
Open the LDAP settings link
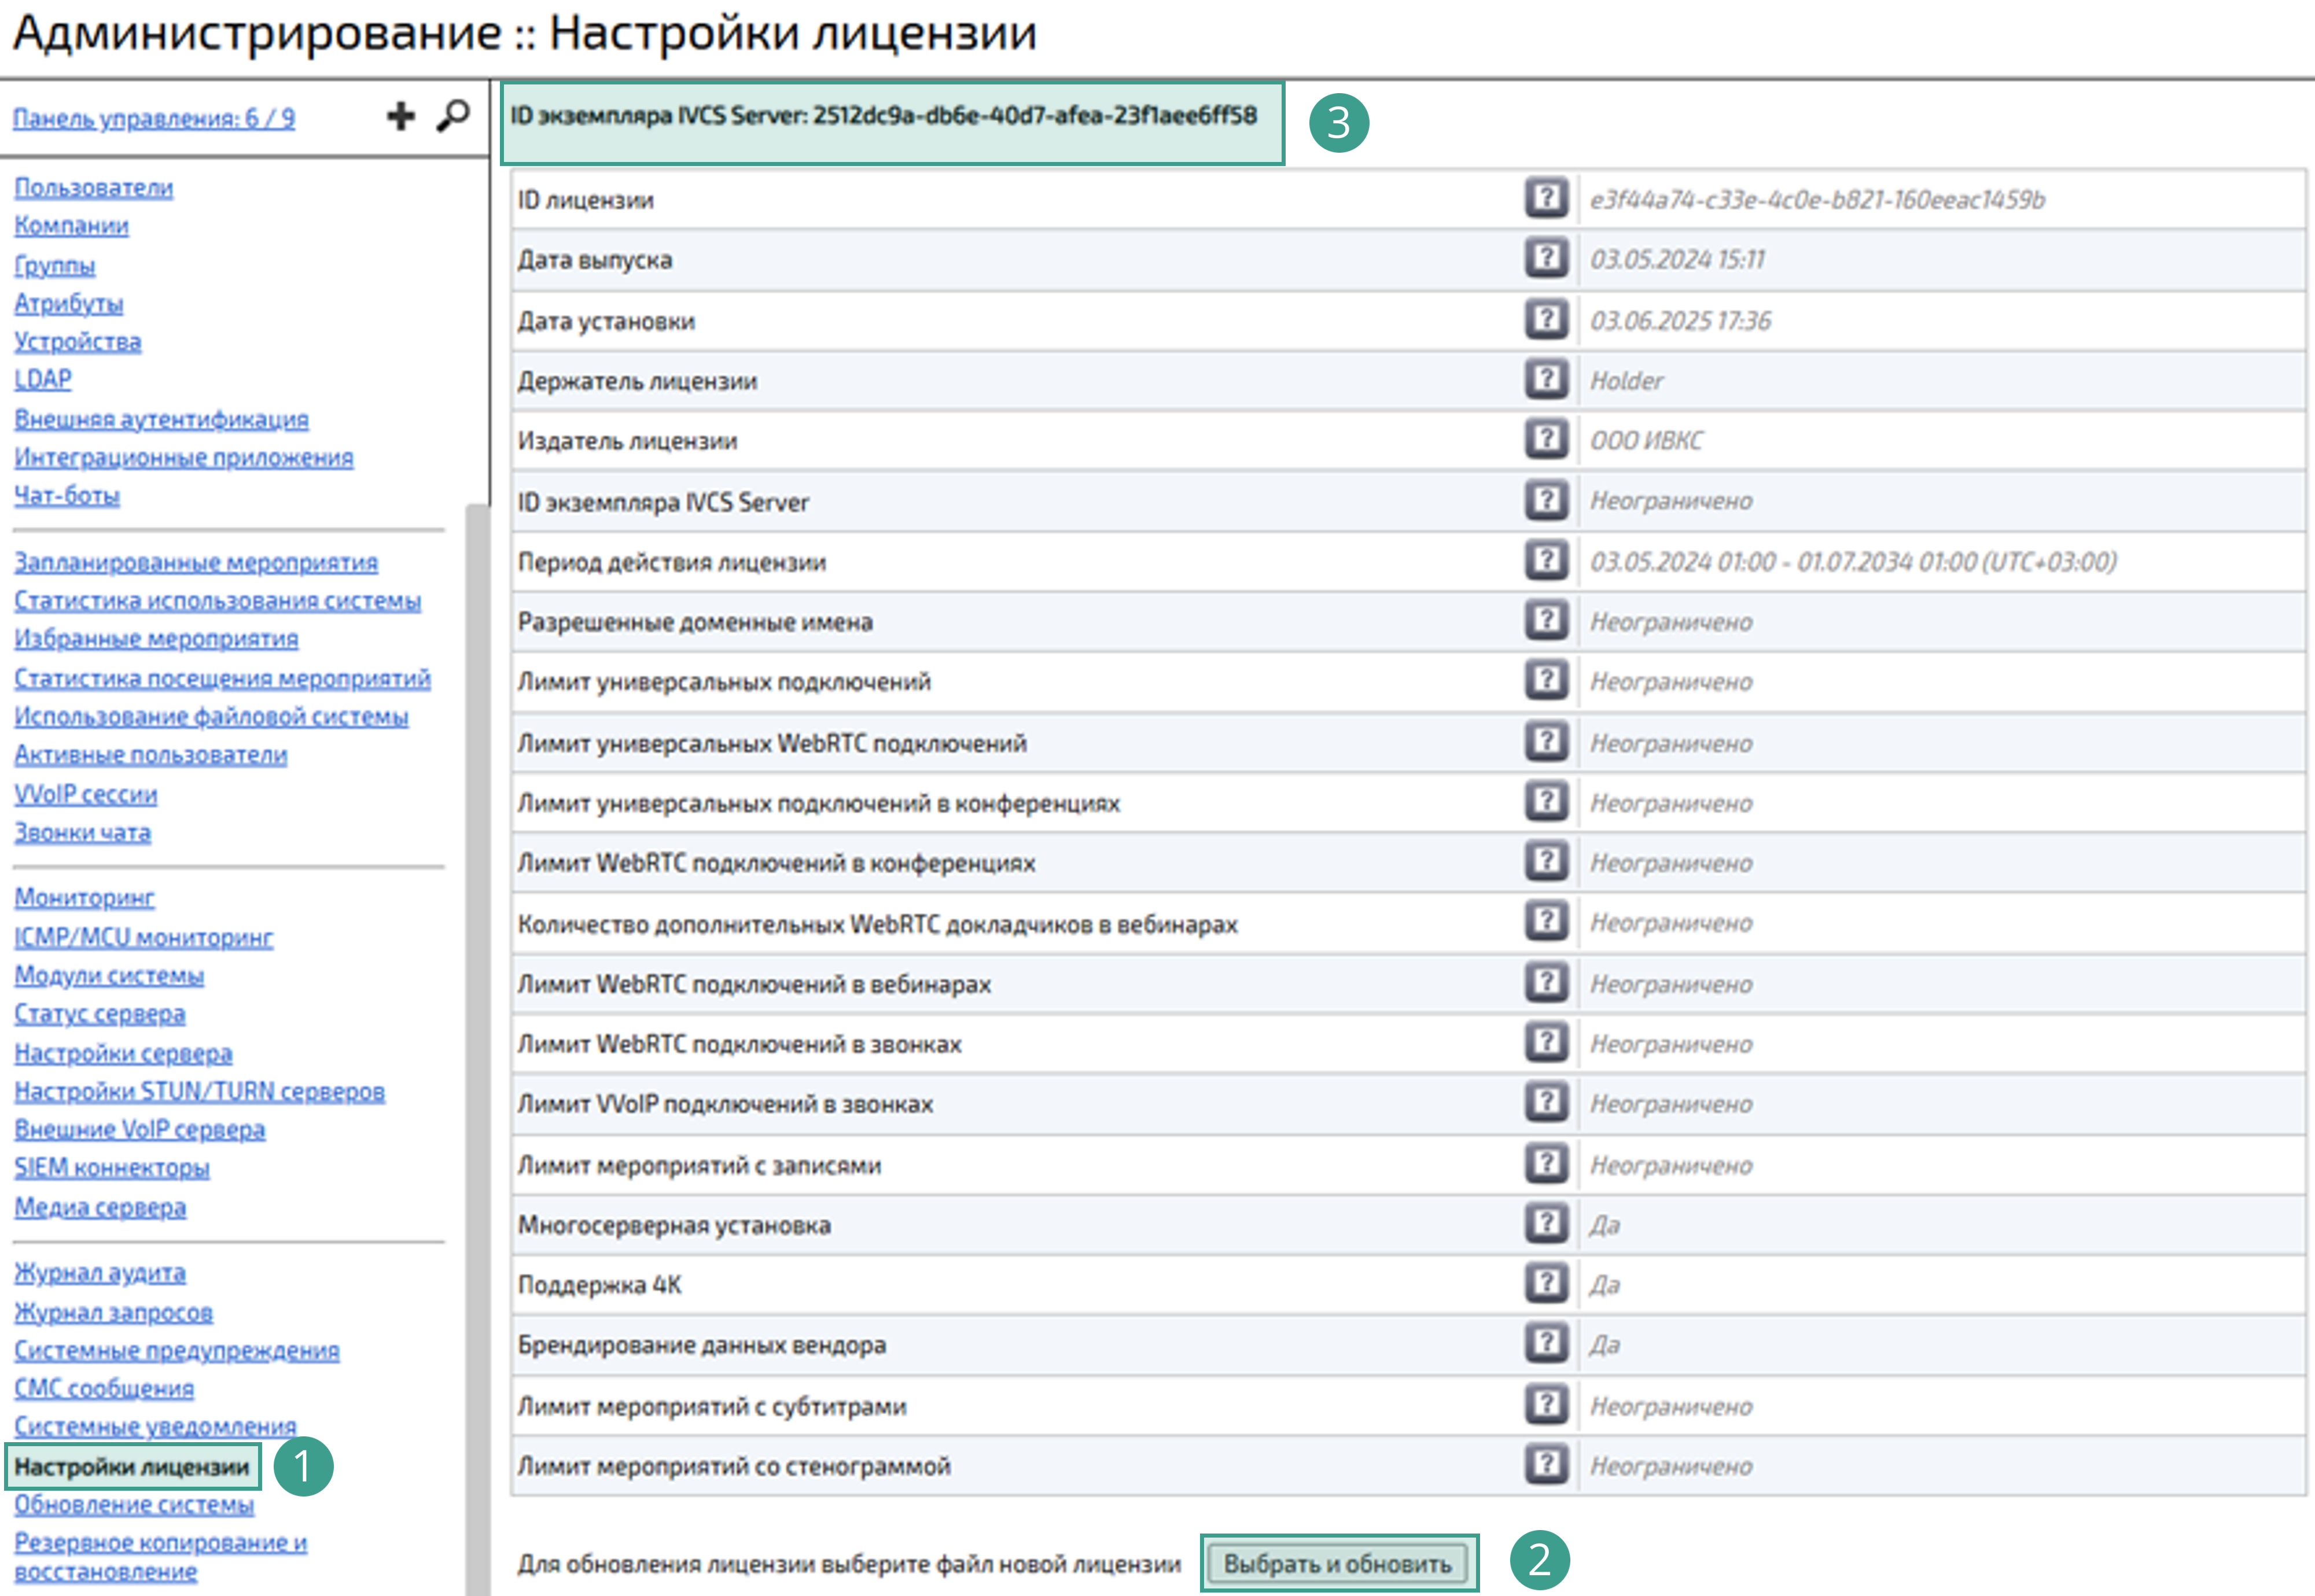point(43,379)
